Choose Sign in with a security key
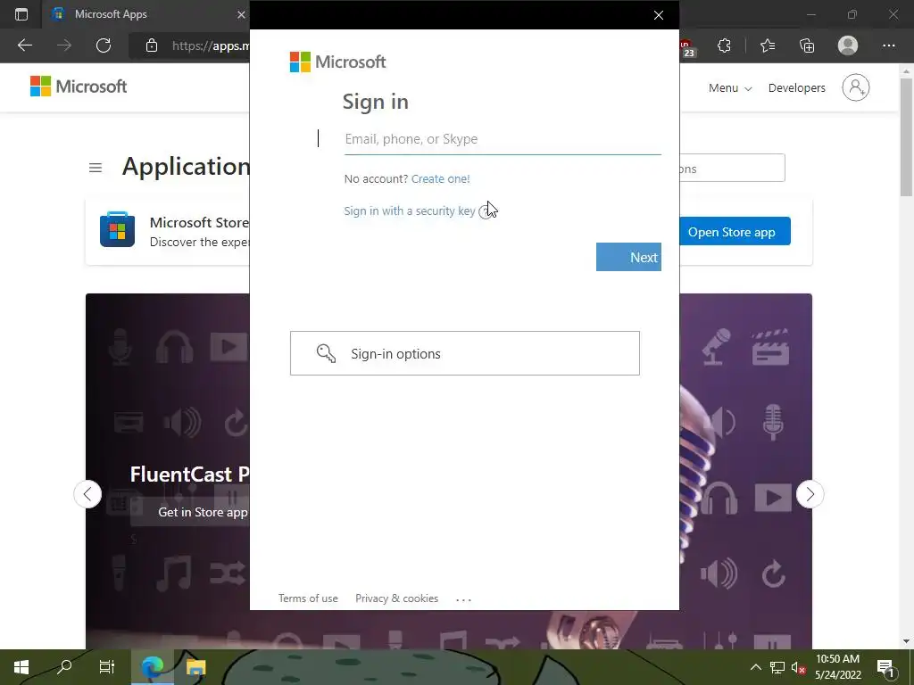Image resolution: width=914 pixels, height=685 pixels. [409, 210]
